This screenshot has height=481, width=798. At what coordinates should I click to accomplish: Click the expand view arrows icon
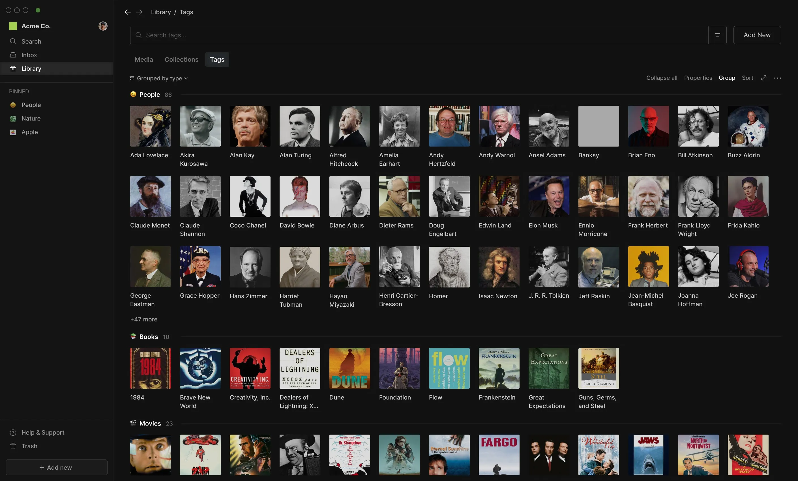point(764,78)
